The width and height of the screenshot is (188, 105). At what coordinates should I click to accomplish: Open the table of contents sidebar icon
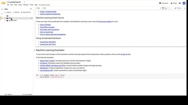(2, 9)
